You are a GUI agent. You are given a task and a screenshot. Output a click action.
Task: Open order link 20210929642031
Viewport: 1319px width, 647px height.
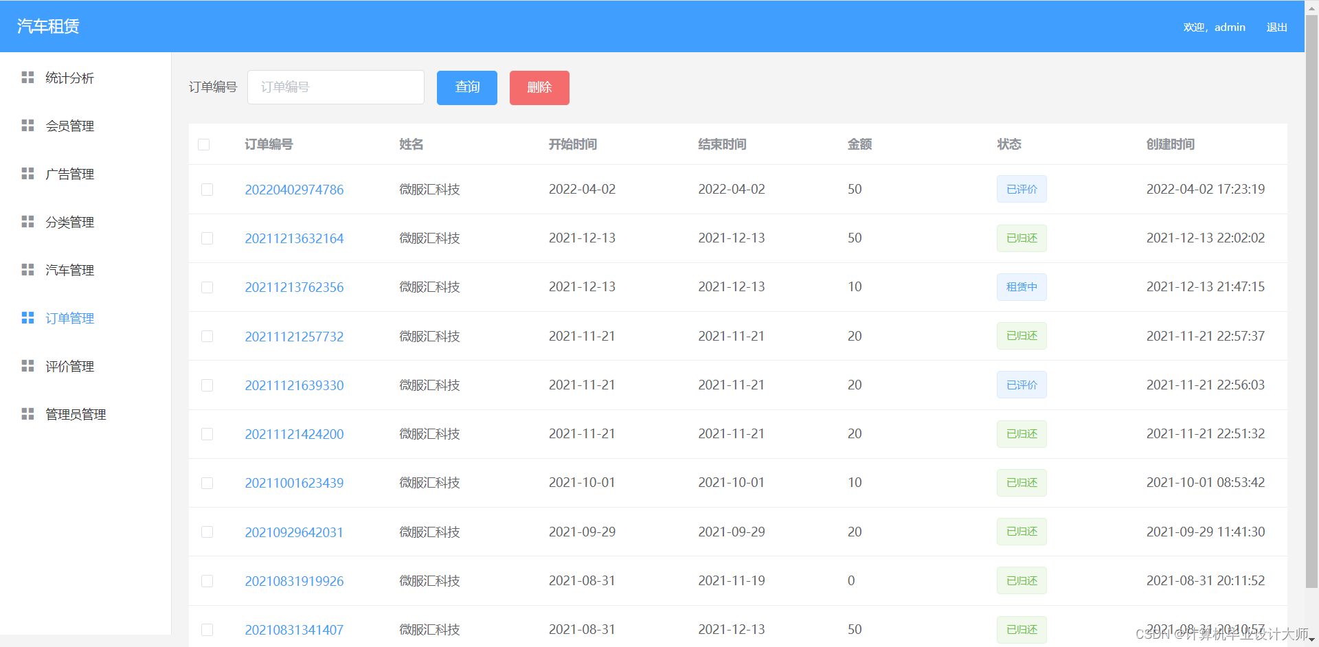(294, 532)
